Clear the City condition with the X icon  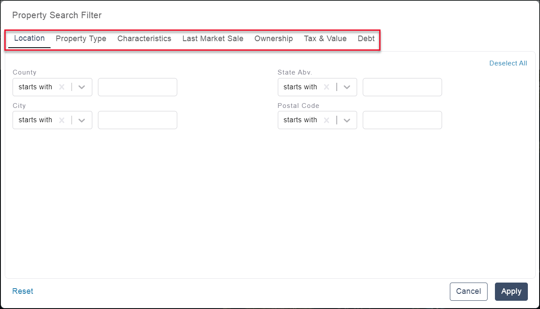[x=62, y=120]
